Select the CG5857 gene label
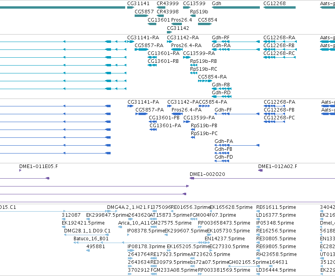Screen dimensions: 335x276 (144, 11)
